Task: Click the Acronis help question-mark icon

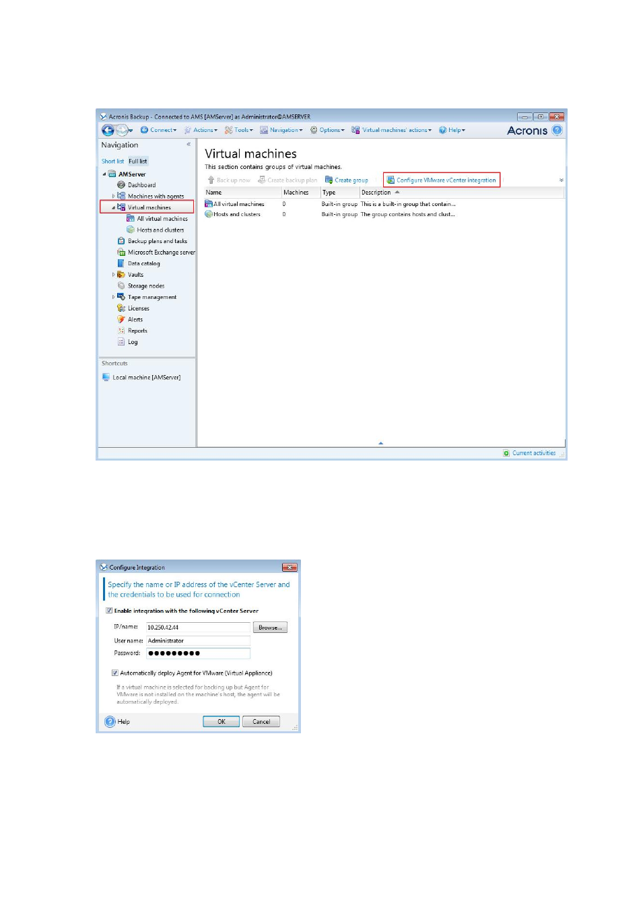Action: [557, 131]
